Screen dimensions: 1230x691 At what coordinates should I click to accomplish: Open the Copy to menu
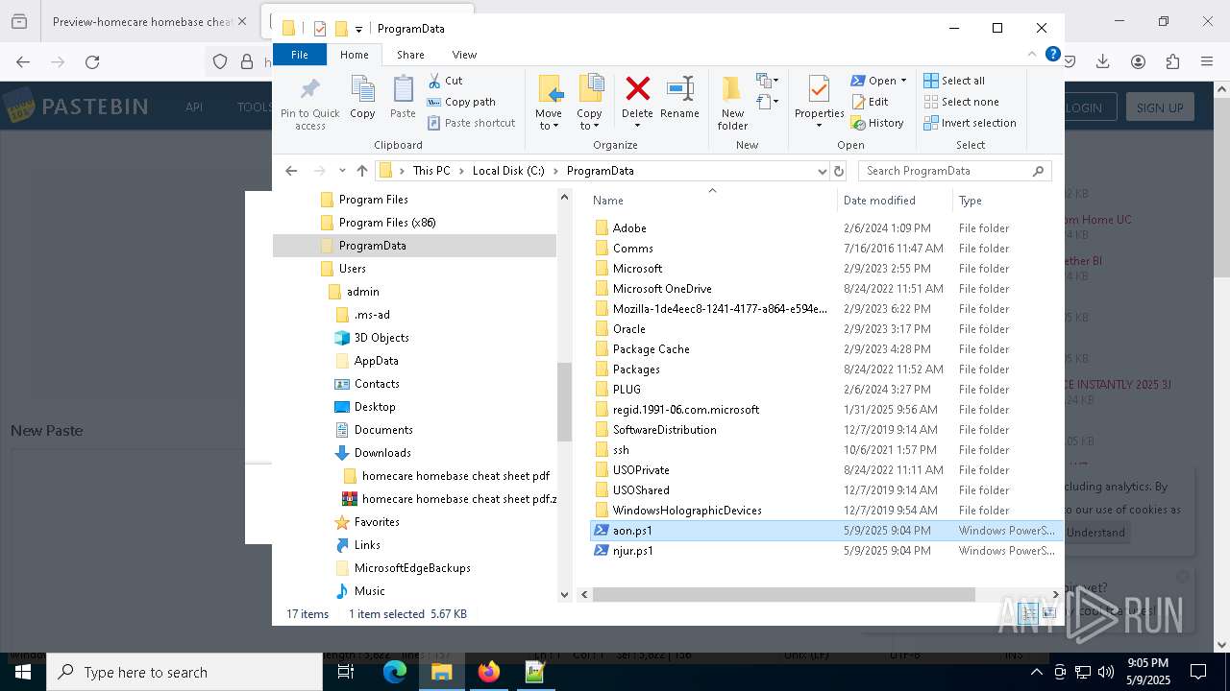589,103
